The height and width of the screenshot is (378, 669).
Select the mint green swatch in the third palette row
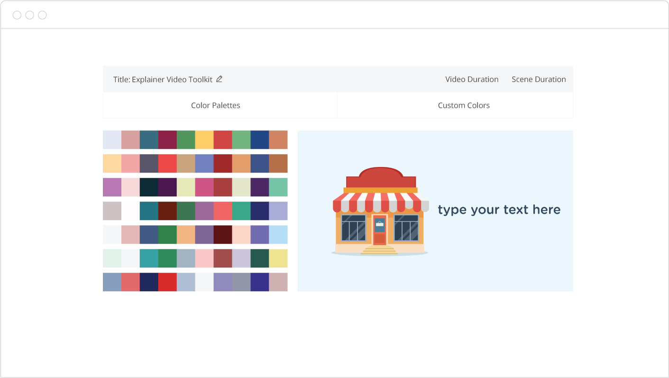coord(278,187)
